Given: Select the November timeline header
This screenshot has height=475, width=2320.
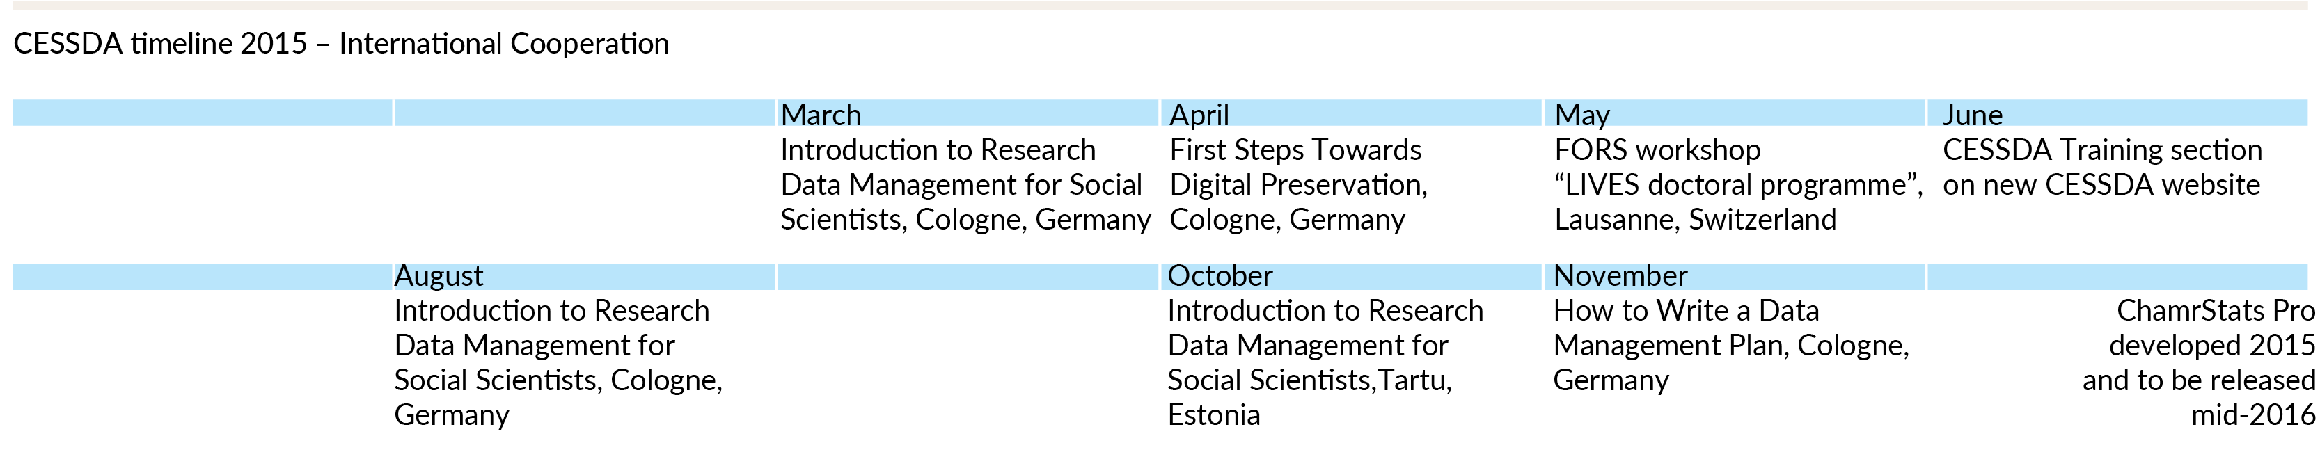Looking at the screenshot, I should (x=1620, y=275).
